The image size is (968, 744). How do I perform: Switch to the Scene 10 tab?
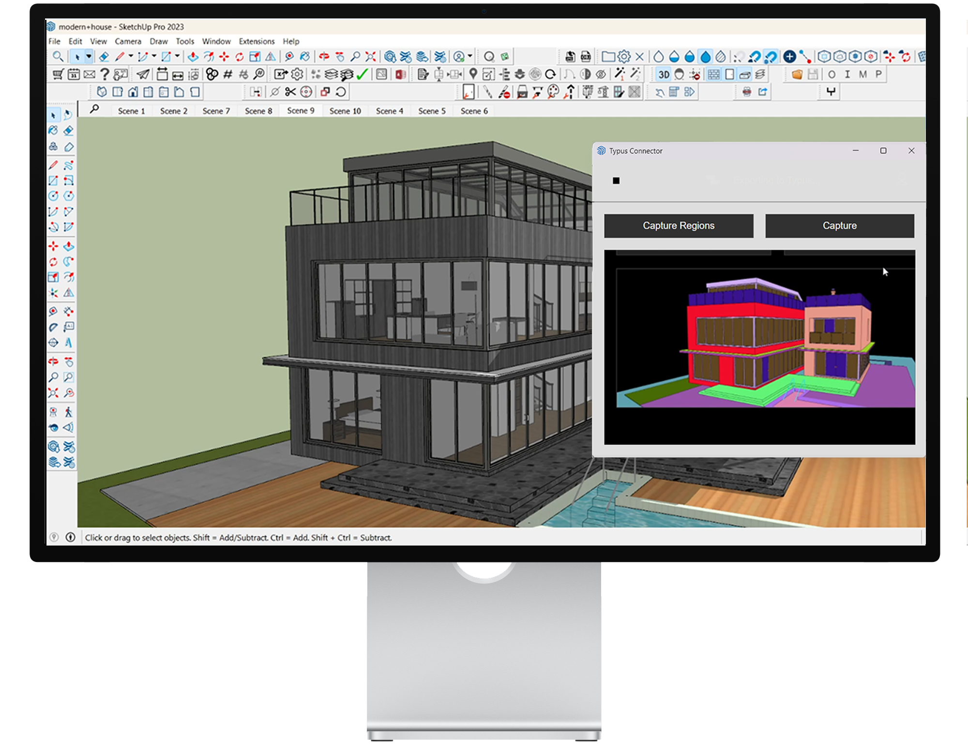tap(345, 110)
